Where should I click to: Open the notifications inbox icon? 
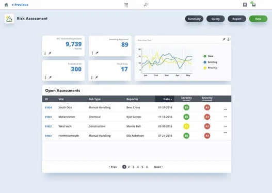pos(253,4)
